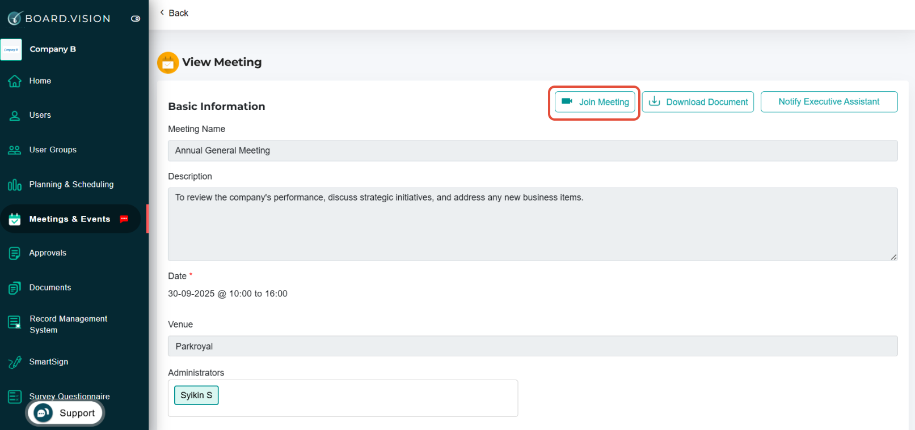Click the Back chevron arrow

point(162,12)
